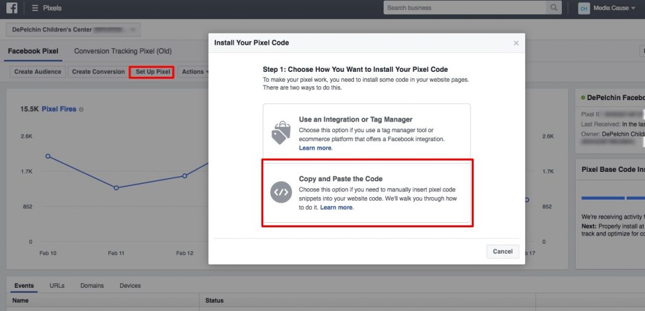Click the code brackets icon

(281, 192)
